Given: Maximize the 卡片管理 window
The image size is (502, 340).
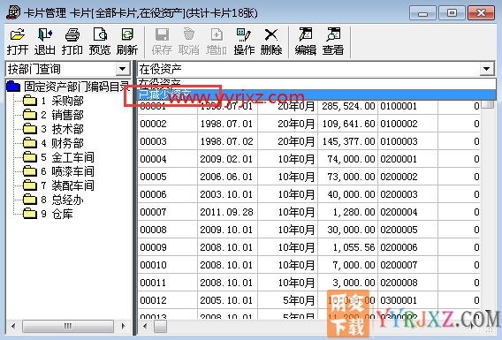Looking at the screenshot, I should (x=452, y=13).
